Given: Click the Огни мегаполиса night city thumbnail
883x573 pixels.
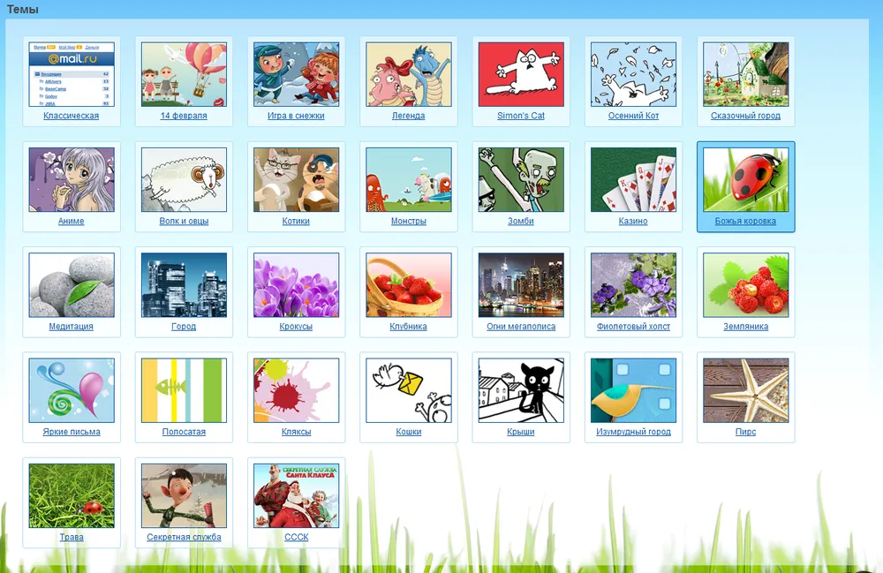Looking at the screenshot, I should point(521,285).
